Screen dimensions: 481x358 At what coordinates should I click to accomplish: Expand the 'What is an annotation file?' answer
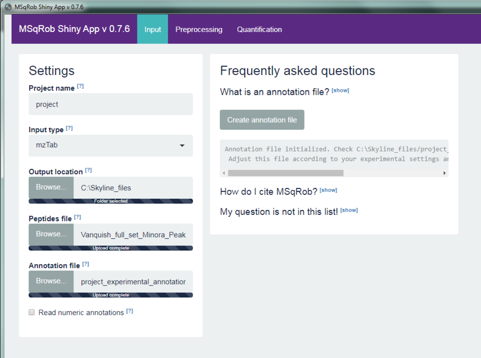tap(340, 90)
